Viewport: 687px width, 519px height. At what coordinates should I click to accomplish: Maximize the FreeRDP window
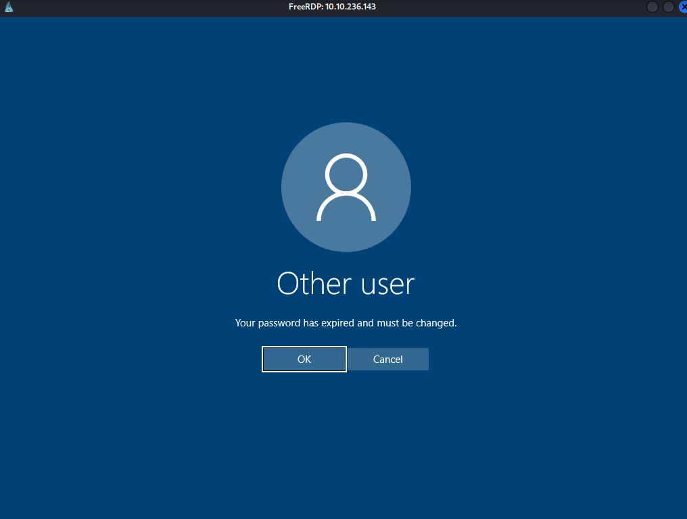tap(668, 7)
